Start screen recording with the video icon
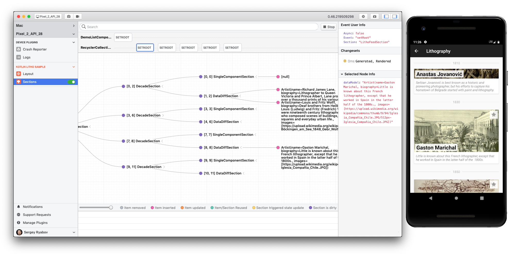The height and width of the screenshot is (254, 520). coord(78,16)
